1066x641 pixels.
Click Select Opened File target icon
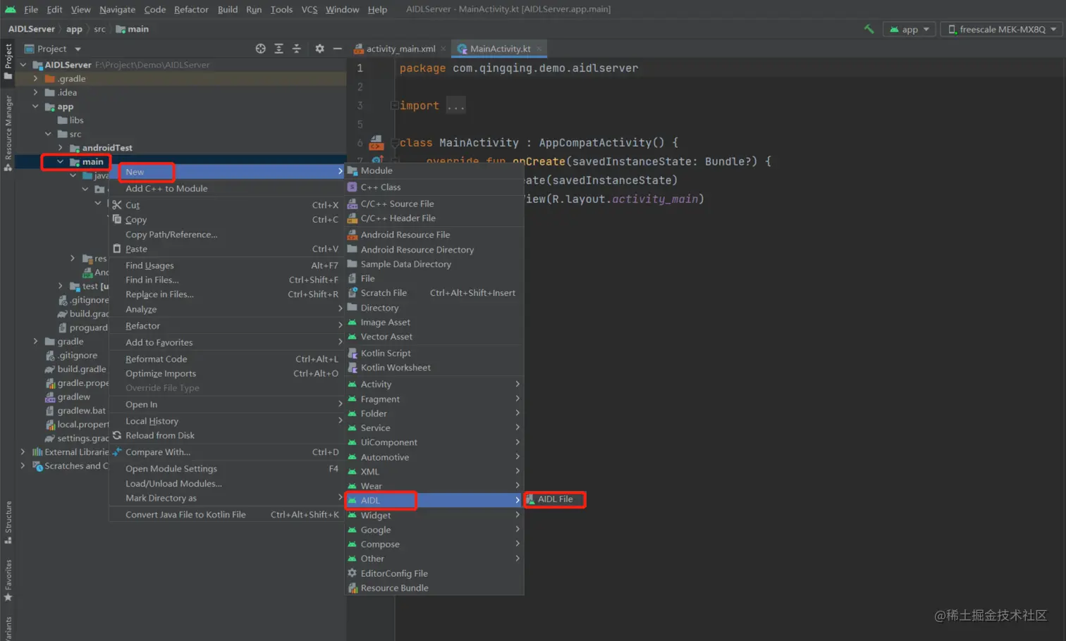pos(261,49)
